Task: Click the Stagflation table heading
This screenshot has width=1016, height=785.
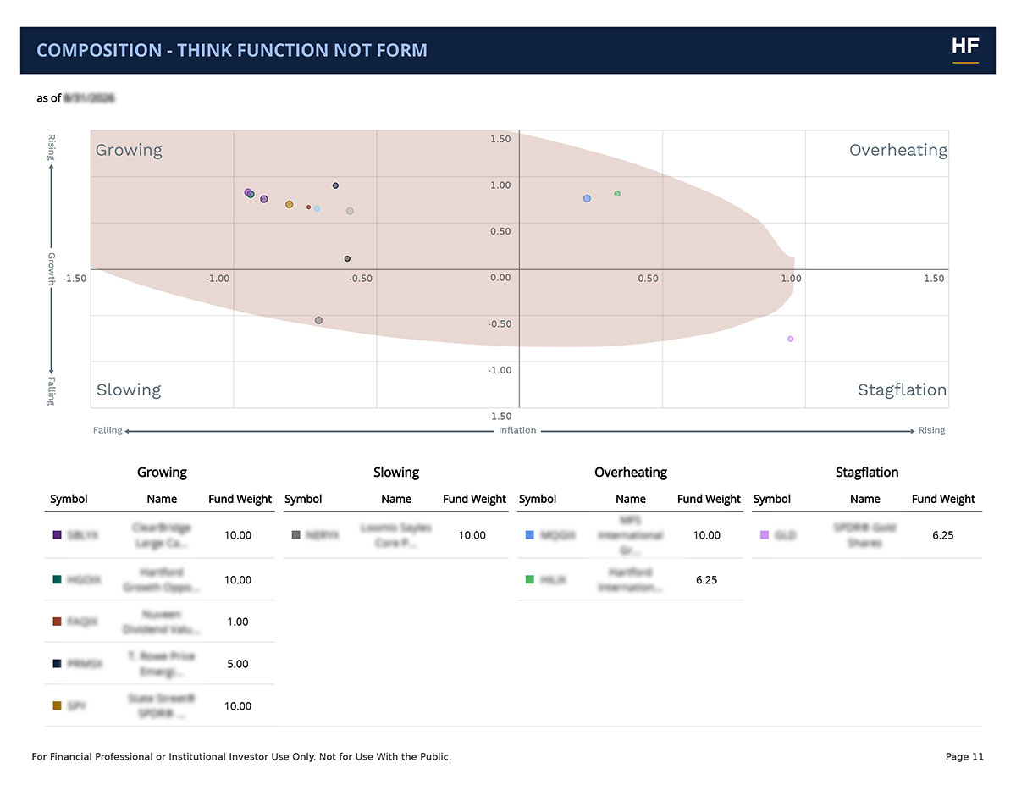Action: click(867, 472)
